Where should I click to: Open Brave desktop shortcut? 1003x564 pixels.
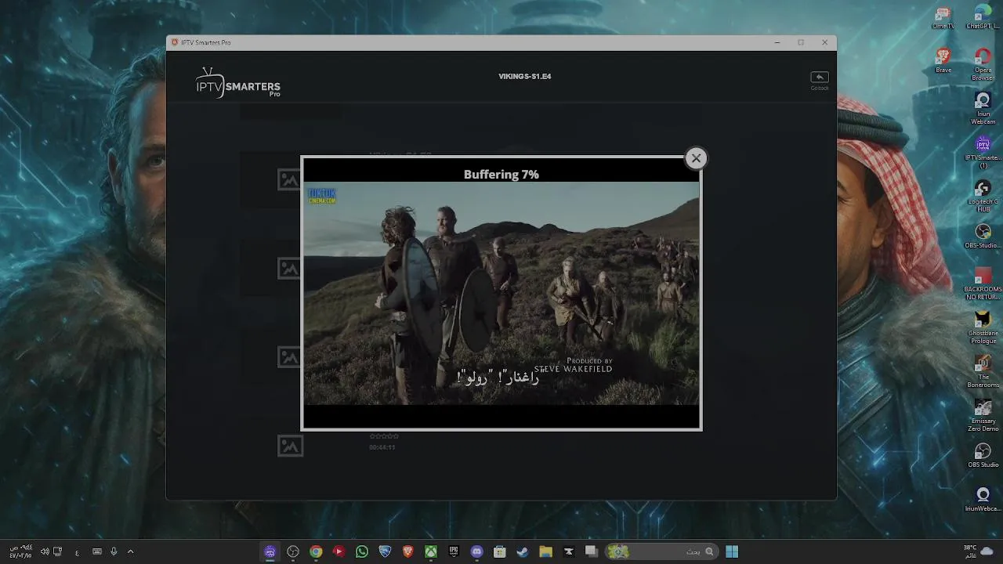pos(943,61)
